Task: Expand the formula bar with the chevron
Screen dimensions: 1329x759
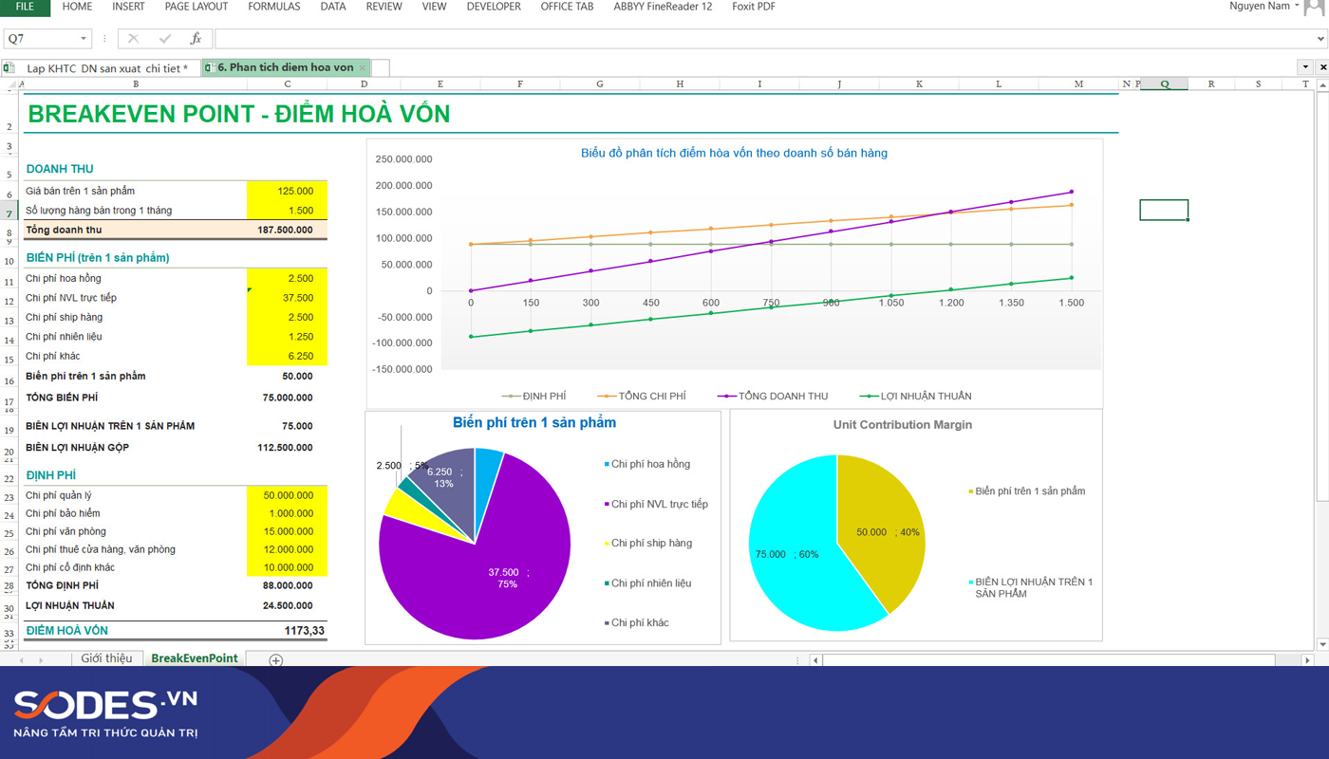Action: pos(1320,39)
